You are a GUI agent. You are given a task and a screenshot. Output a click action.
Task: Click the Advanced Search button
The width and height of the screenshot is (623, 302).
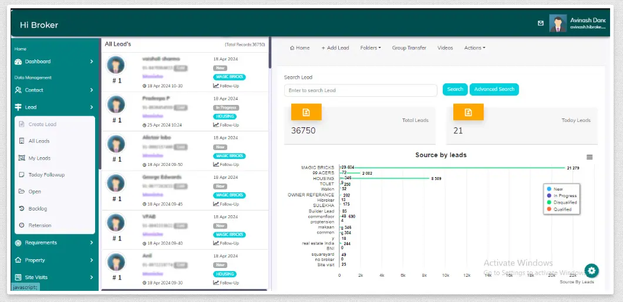(494, 90)
